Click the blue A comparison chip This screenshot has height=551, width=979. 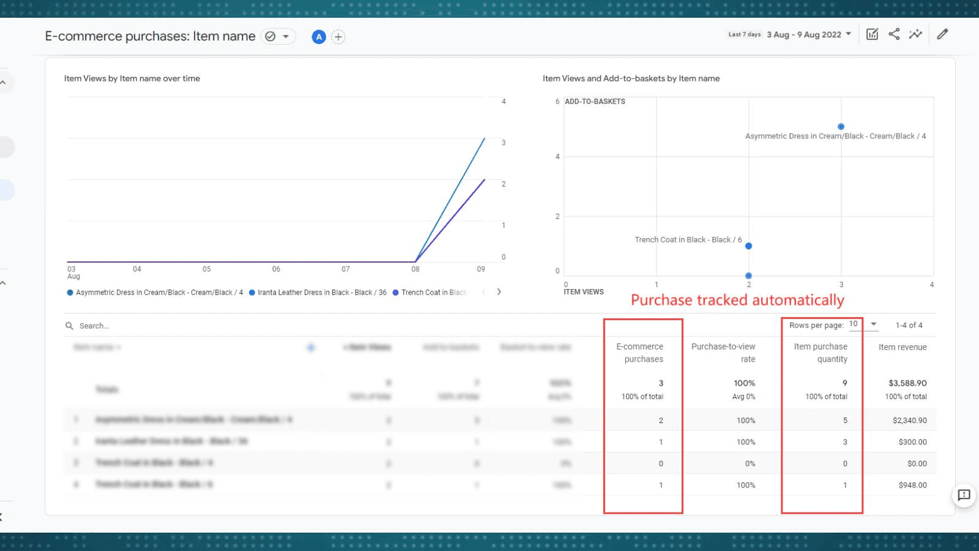(x=319, y=37)
